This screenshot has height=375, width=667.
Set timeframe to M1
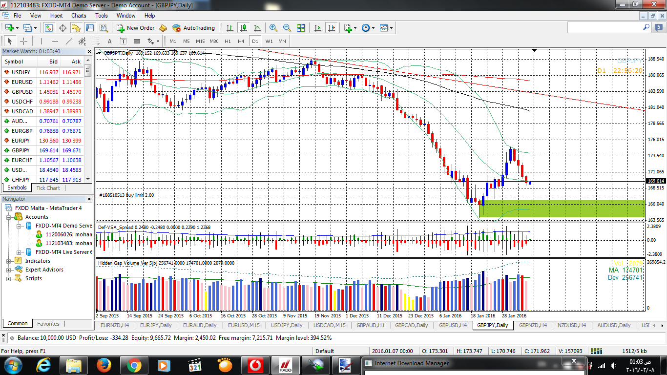coord(173,41)
